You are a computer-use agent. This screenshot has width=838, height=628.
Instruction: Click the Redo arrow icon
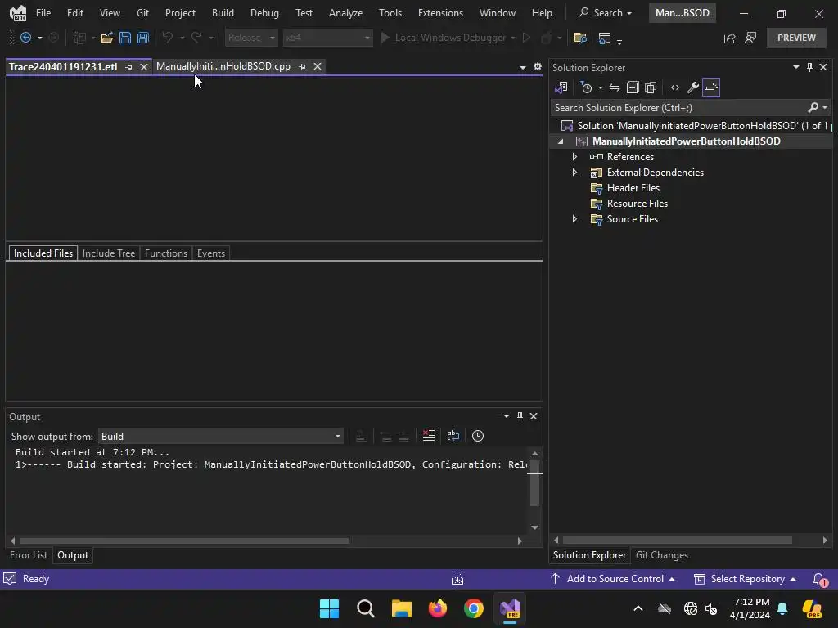tap(196, 38)
